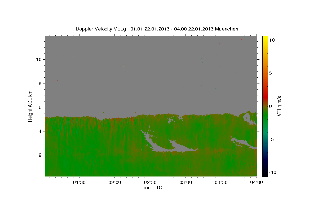Click the "Height AGL km" axis label
This screenshot has height=212, width=318.
(x=30, y=106)
